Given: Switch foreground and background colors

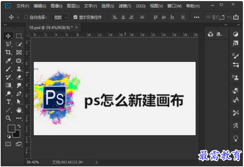Looking at the screenshot, I should (19, 126).
